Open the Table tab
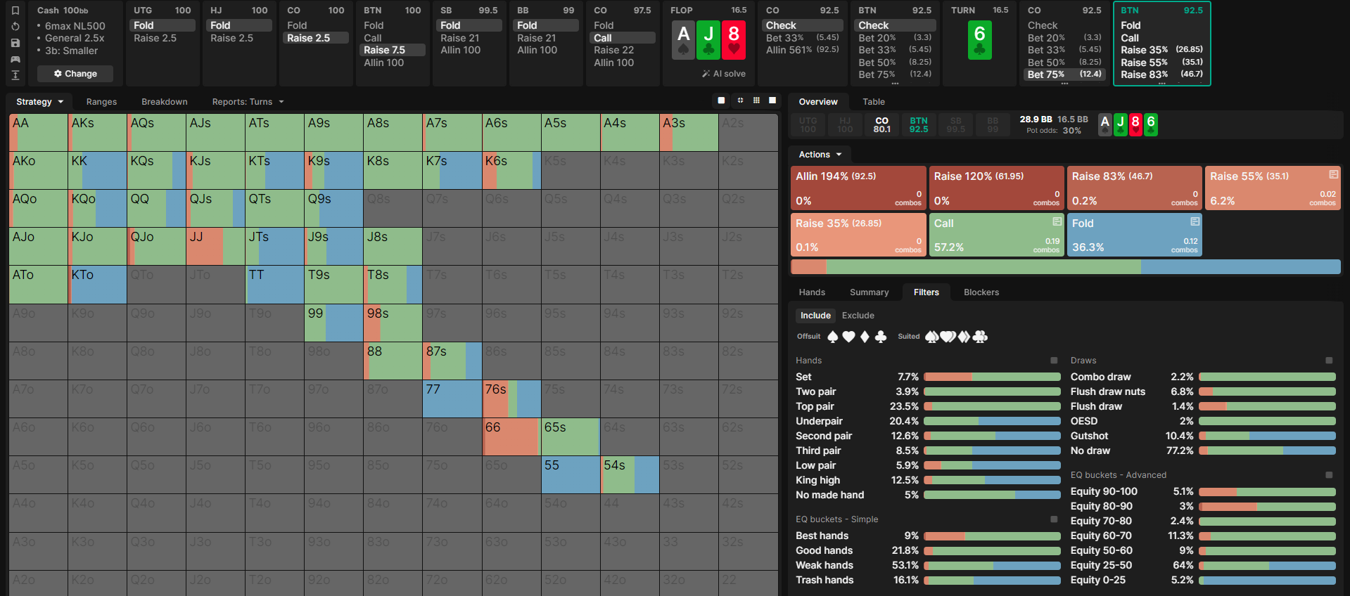Screen dimensions: 1350x596 click(x=874, y=102)
